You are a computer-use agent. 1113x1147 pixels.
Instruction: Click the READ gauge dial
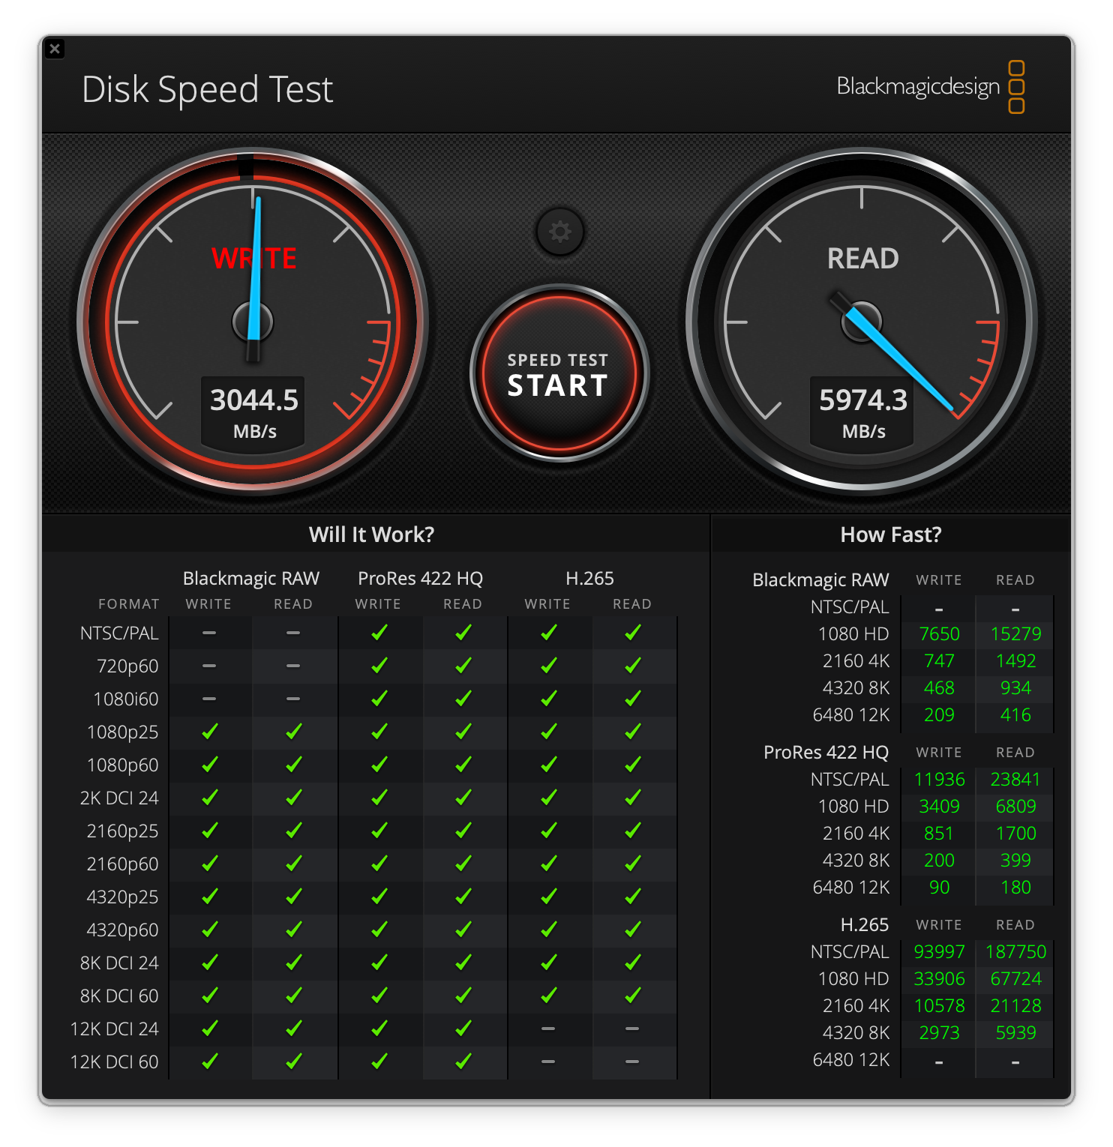pyautogui.click(x=862, y=322)
